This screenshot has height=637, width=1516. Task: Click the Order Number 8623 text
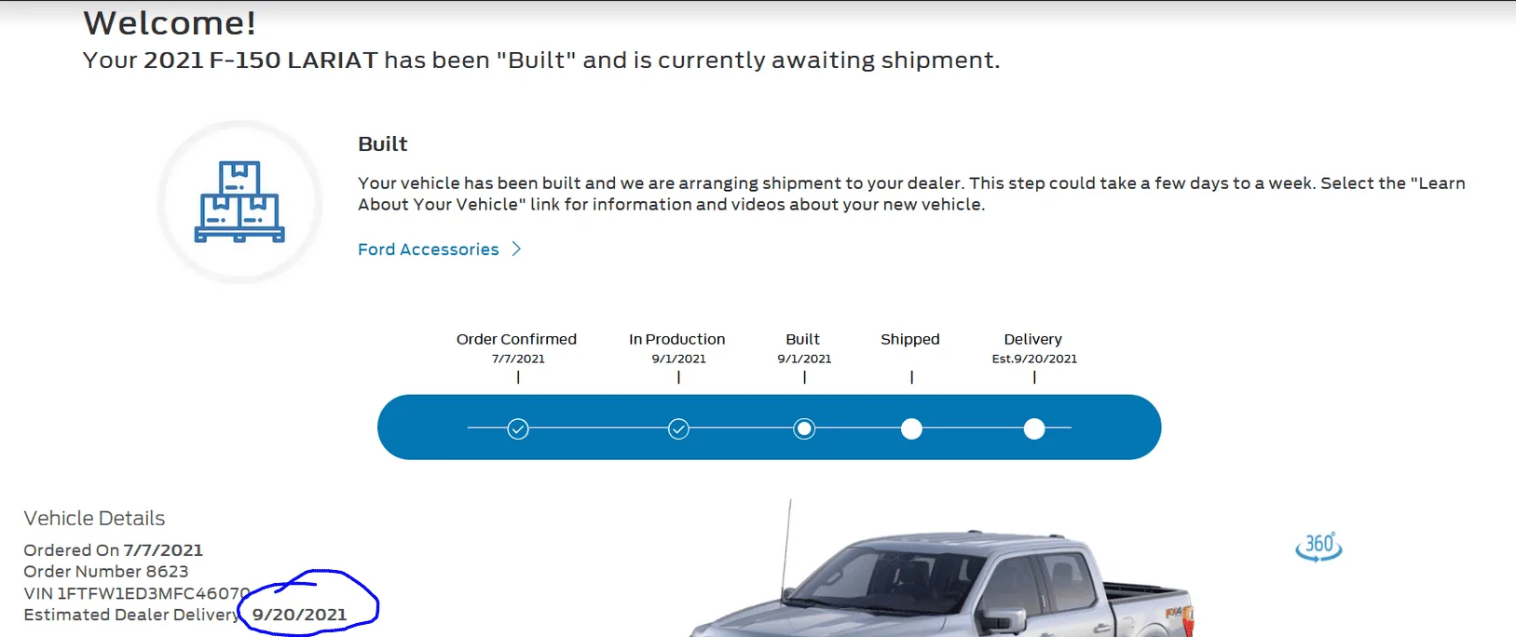[x=106, y=572]
